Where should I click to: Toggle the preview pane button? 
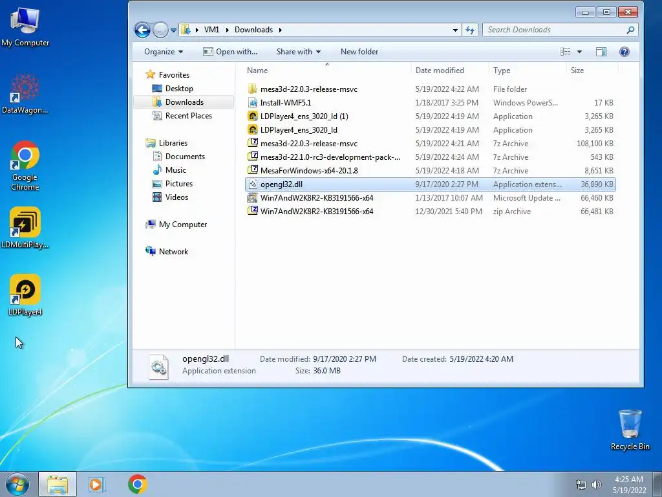[601, 52]
